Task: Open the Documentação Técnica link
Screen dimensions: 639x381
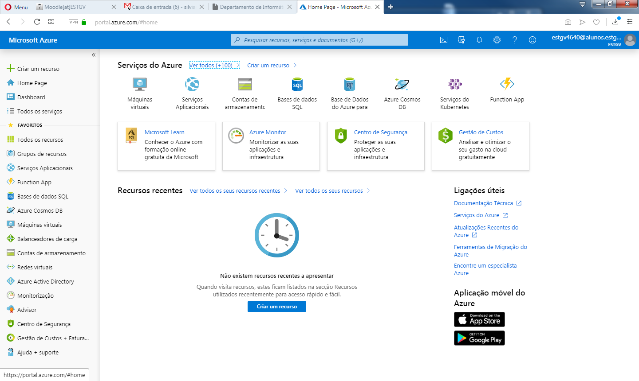Action: [487, 203]
